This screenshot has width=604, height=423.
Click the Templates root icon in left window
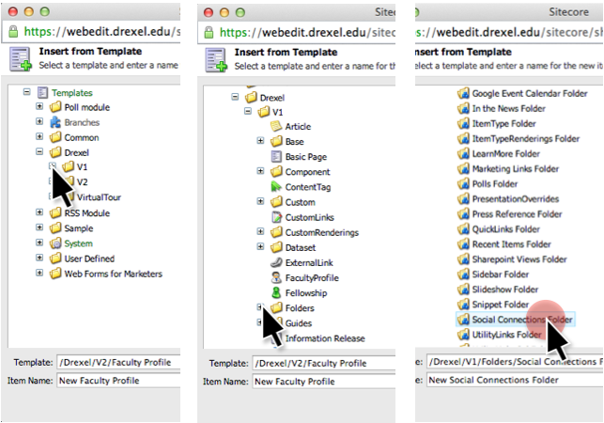42,92
